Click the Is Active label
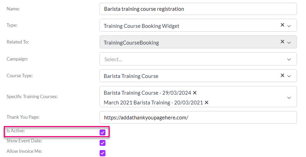306x157 pixels. (x=16, y=131)
